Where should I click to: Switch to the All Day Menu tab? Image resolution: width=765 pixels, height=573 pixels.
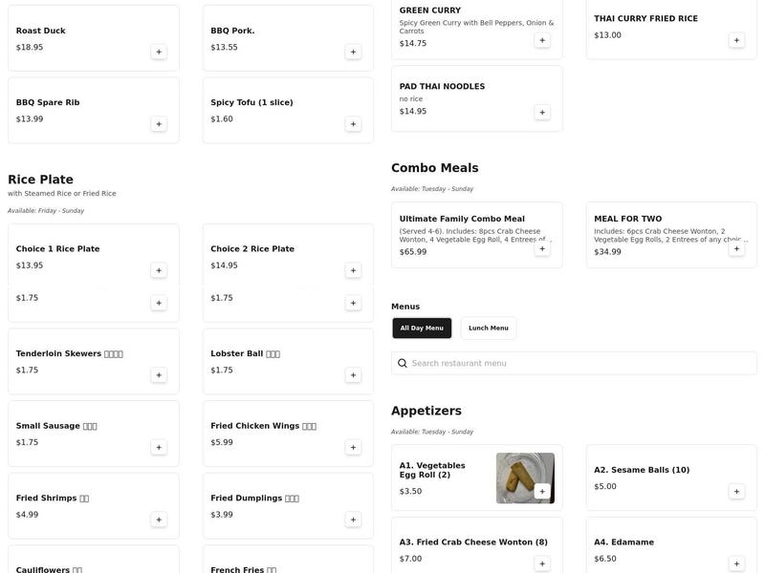point(422,329)
